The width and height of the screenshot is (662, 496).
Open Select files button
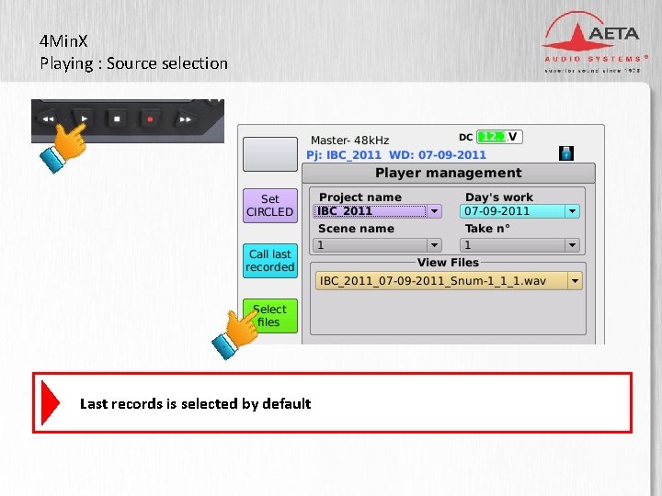tap(270, 316)
